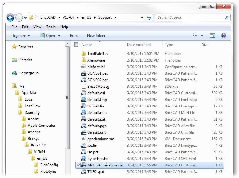Click the navigation pane scrollbar thumb

67,97
